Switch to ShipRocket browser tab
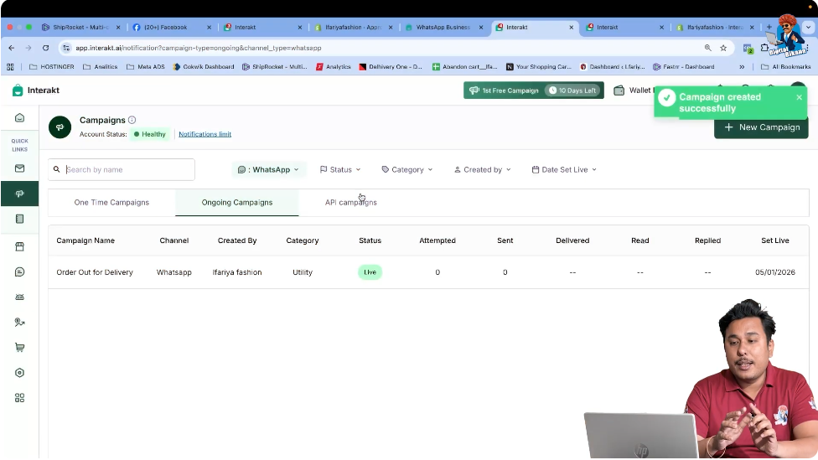 point(80,27)
